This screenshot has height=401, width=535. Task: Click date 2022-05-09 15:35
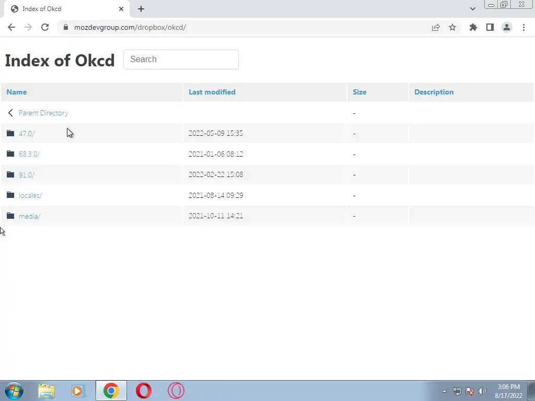[216, 133]
